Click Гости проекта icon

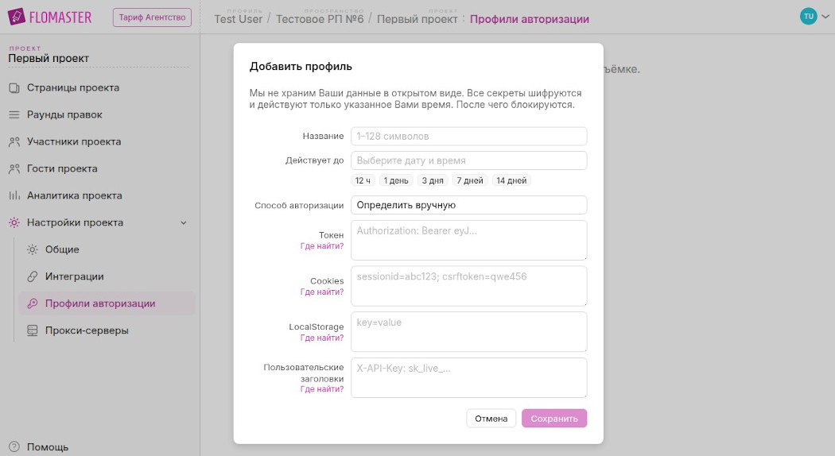pos(14,169)
